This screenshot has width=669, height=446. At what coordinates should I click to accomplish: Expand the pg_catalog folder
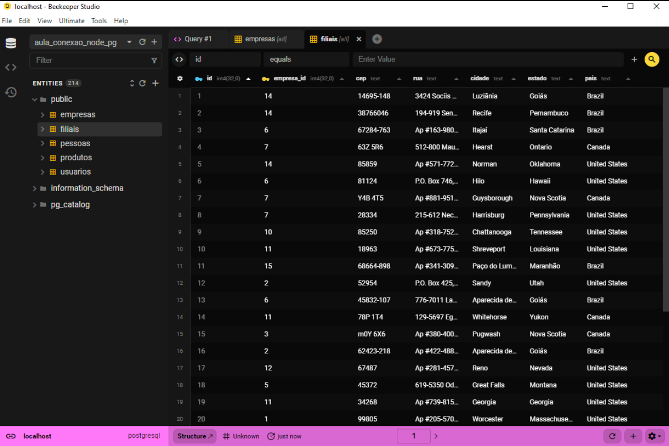(35, 205)
